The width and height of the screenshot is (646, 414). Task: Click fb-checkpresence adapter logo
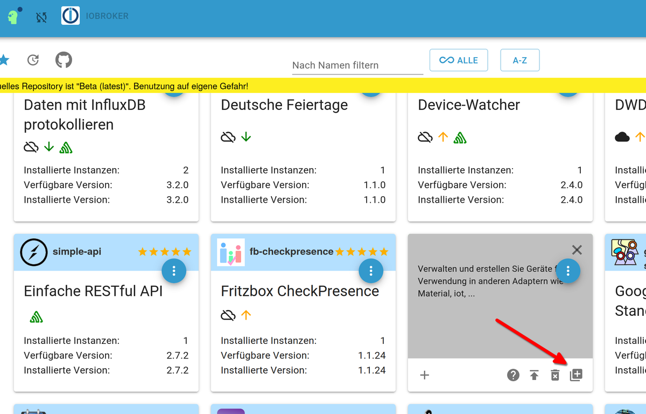point(231,252)
